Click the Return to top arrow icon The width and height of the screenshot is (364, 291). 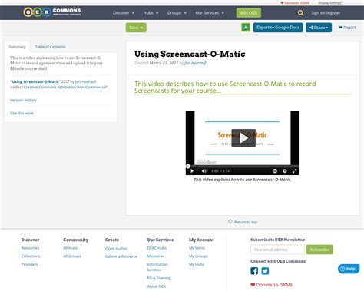(230, 222)
